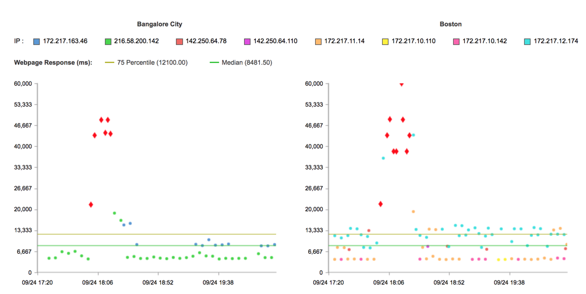586x294 pixels.
Task: Select the 216.58.200.142 legend label
Action: tap(136, 41)
